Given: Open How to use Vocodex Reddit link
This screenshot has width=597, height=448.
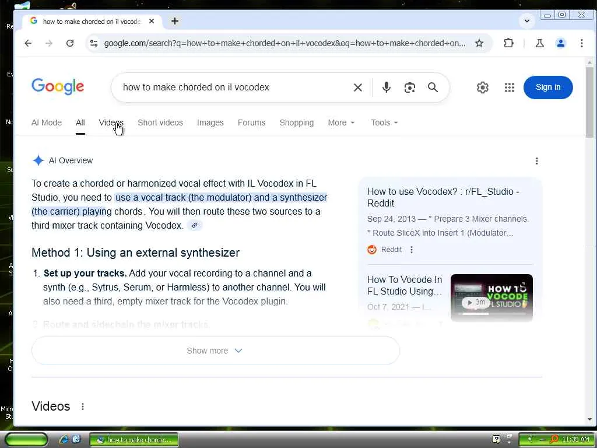Looking at the screenshot, I should 443,197.
